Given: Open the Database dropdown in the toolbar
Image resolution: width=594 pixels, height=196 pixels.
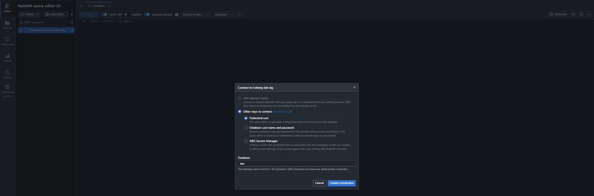Looking at the screenshot, I should click(x=228, y=15).
